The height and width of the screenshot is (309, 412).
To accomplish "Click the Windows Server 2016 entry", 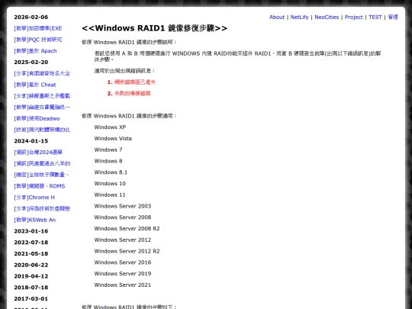I will [123, 262].
